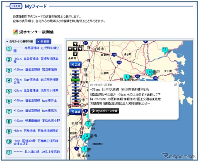The width and height of the screenshot is (199, 162).
Task: Click map marker number 4
Action: point(88,124)
